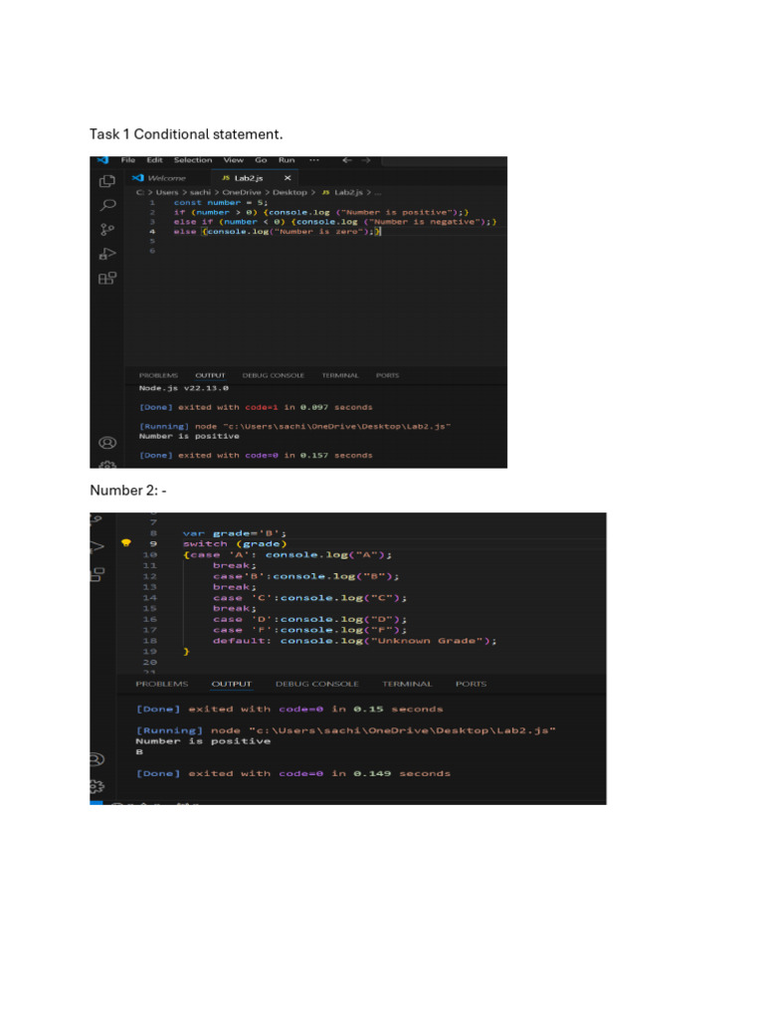Open TERMINAL tab in Number 2 screenshot
Image resolution: width=764 pixels, height=1019 pixels.
[407, 684]
